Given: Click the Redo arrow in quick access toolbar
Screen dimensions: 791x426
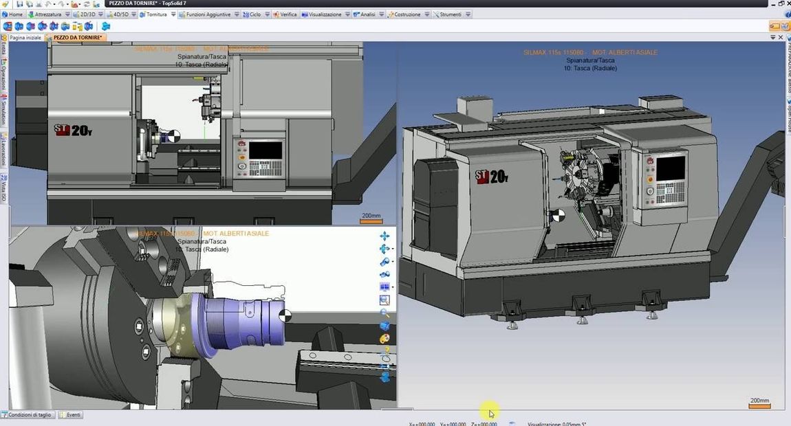Looking at the screenshot, I should coord(61,4).
